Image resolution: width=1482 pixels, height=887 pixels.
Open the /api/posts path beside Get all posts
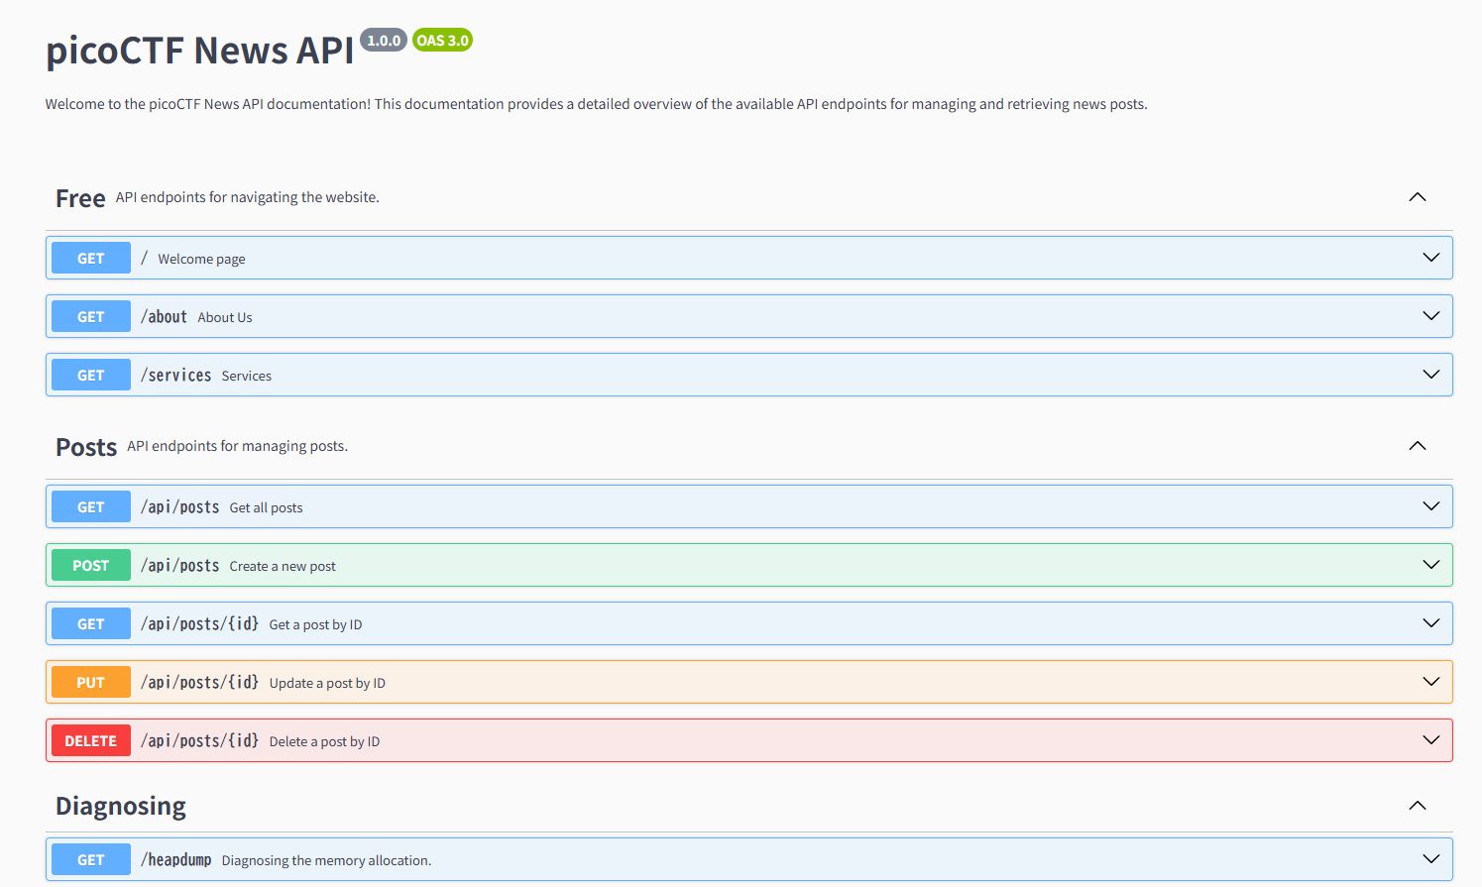(x=180, y=507)
